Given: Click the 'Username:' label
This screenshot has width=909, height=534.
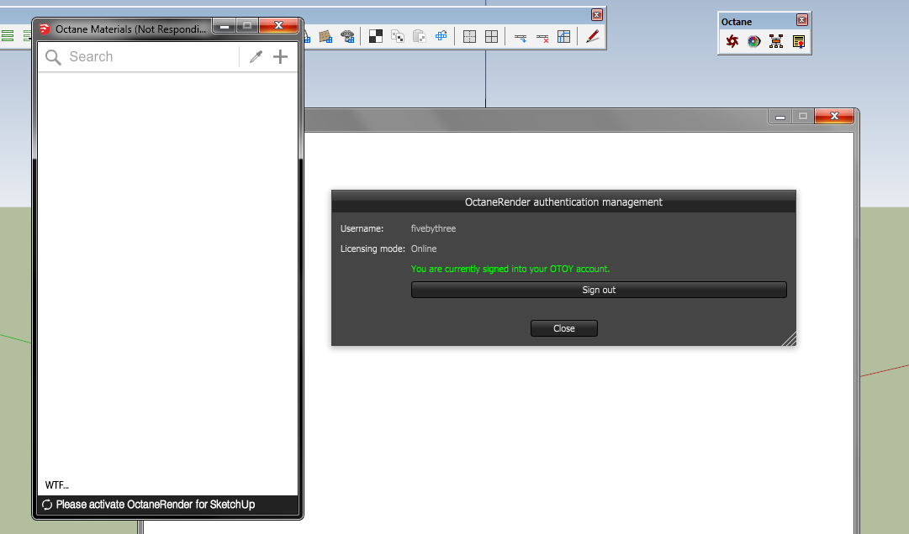Looking at the screenshot, I should point(362,228).
